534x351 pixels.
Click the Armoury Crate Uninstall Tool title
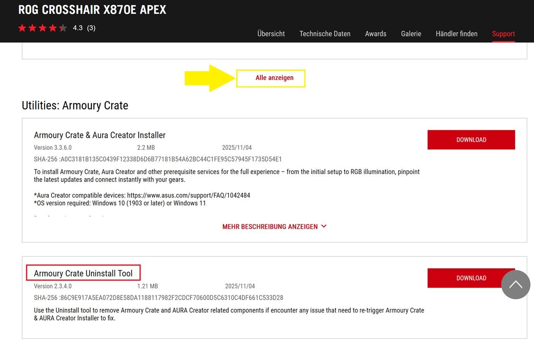pos(83,273)
